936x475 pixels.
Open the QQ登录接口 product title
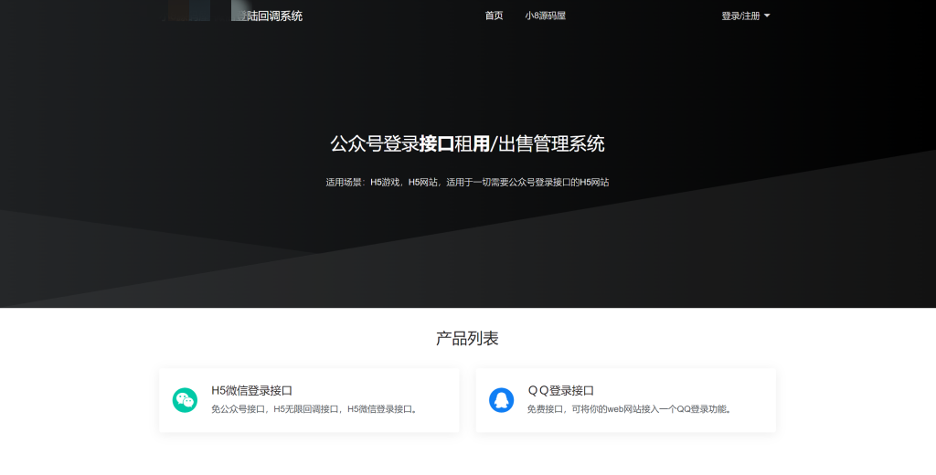click(560, 390)
